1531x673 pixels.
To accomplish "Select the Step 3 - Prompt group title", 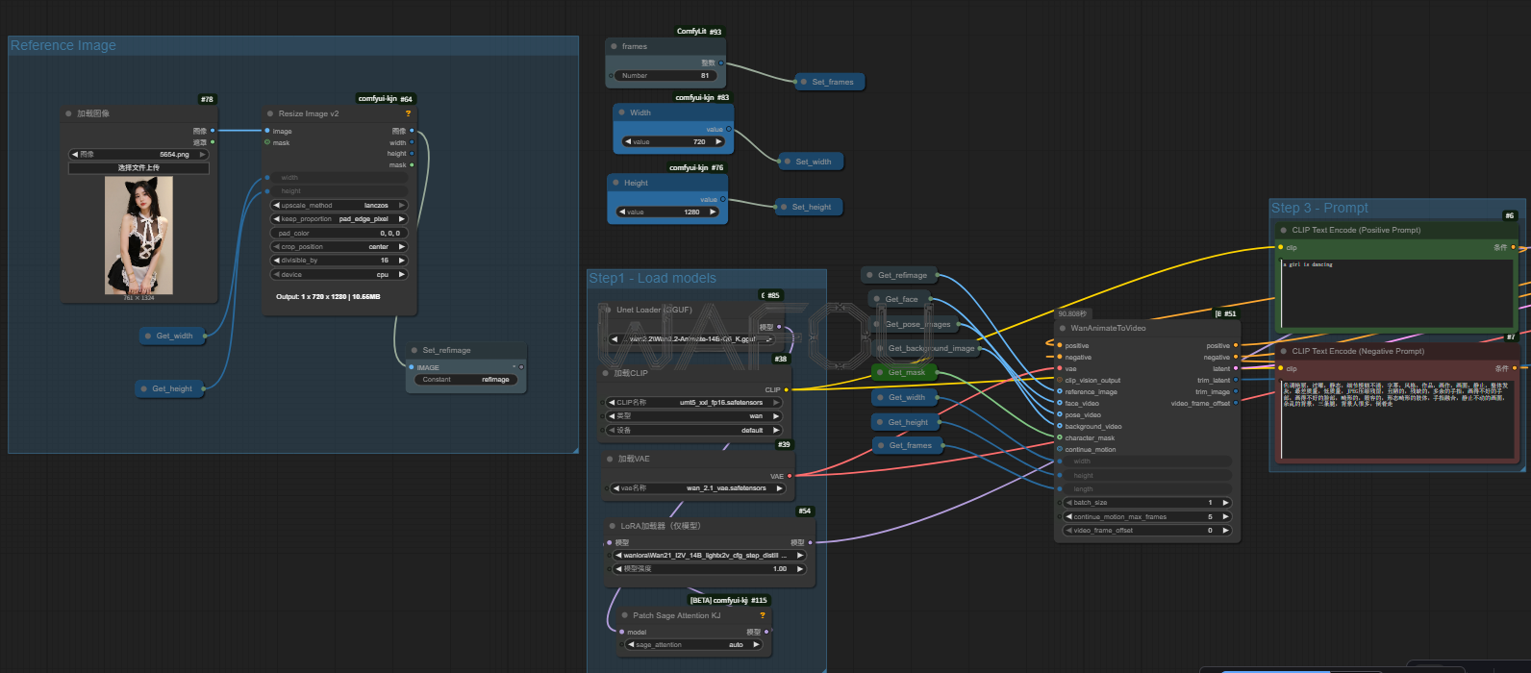I will click(1319, 208).
